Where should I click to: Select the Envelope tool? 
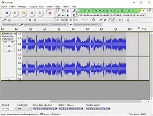[63, 11]
